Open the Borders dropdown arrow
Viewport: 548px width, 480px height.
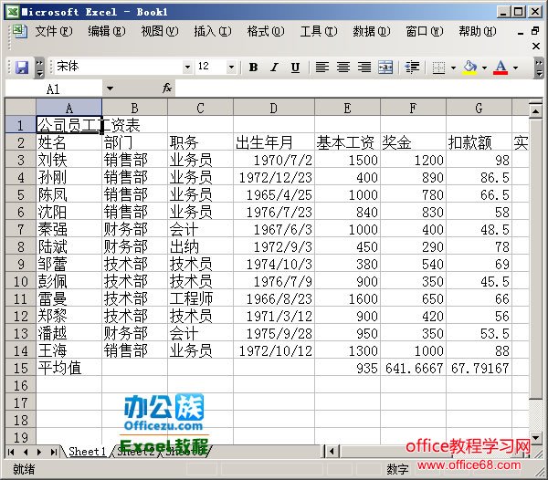[453, 68]
